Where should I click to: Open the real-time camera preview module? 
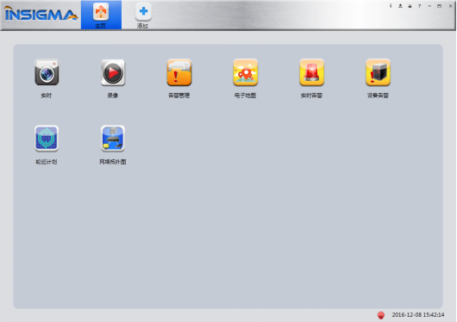pos(47,72)
